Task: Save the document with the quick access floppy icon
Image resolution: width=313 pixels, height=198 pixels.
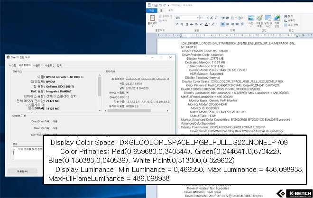Action: click(x=156, y=5)
